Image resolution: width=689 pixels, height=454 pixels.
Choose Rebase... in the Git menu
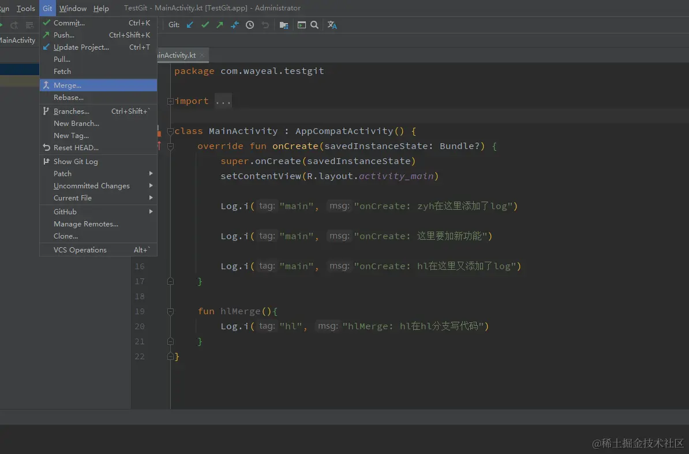tap(69, 98)
